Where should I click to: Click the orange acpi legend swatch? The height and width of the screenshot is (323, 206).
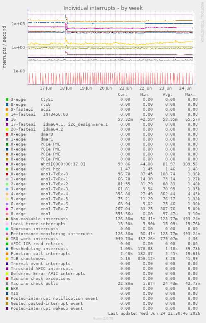[7, 109]
